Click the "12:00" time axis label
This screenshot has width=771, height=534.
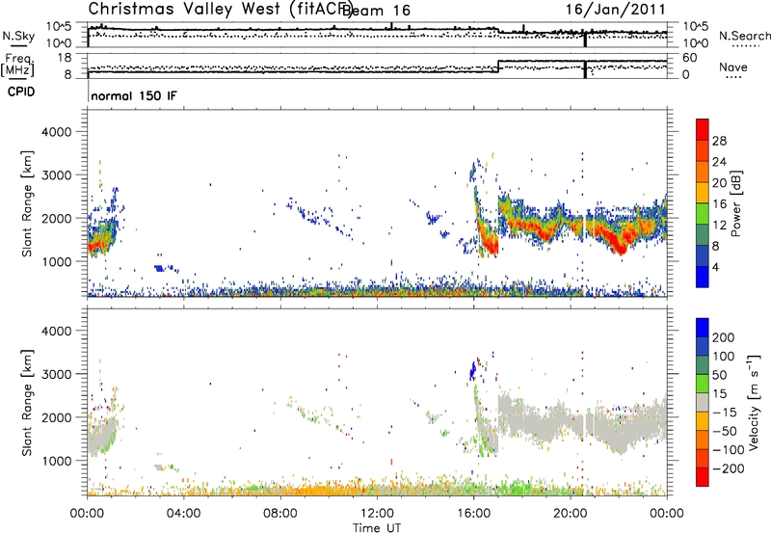coord(377,514)
